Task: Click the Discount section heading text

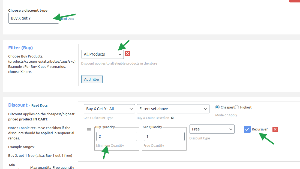Action: click(18, 105)
